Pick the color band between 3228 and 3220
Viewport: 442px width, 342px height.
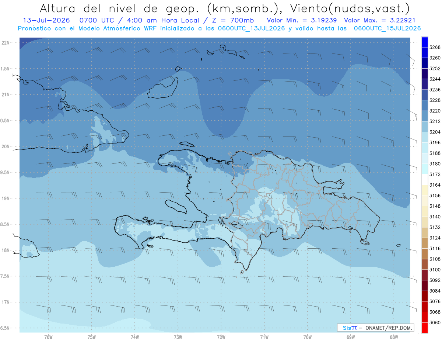[x=425, y=105]
